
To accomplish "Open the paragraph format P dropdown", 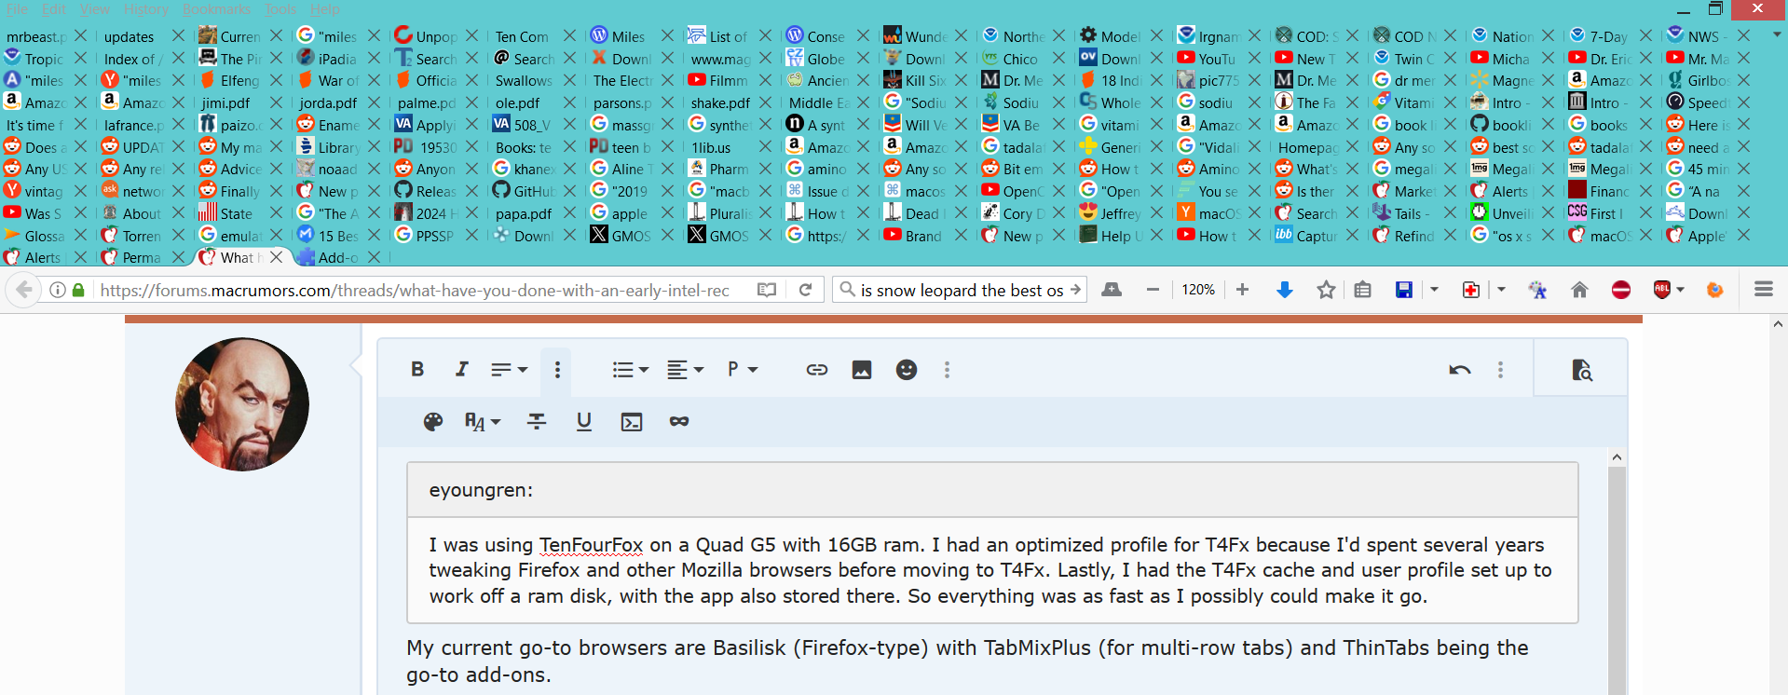I will 743,370.
